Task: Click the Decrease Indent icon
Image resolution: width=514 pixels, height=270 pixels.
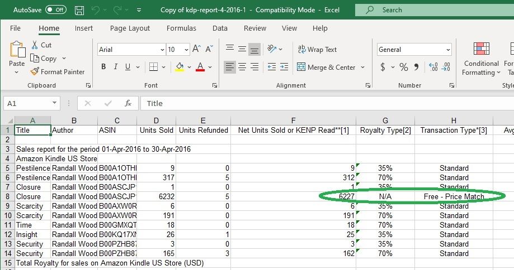Action: pos(272,67)
